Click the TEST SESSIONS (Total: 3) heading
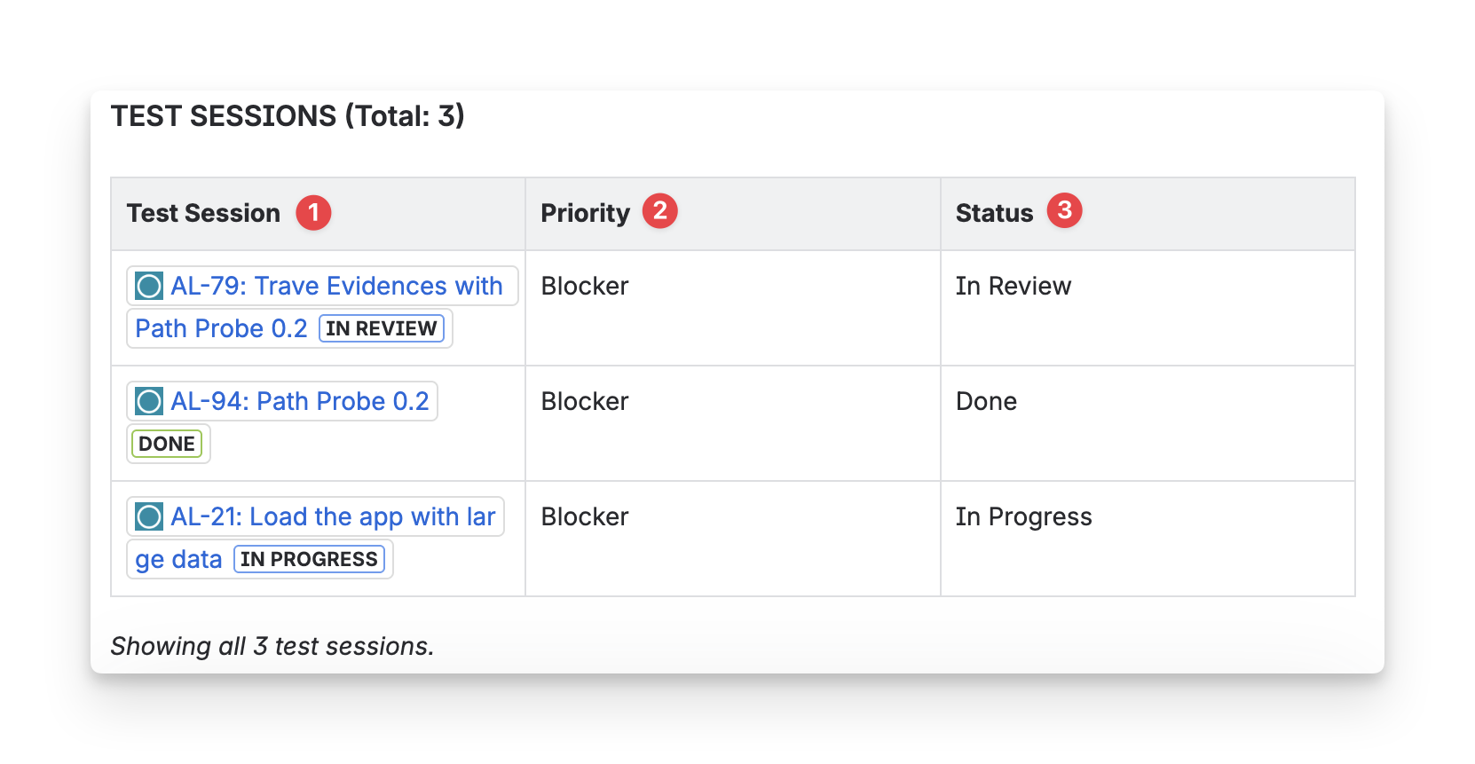The height and width of the screenshot is (764, 1475). (x=288, y=116)
